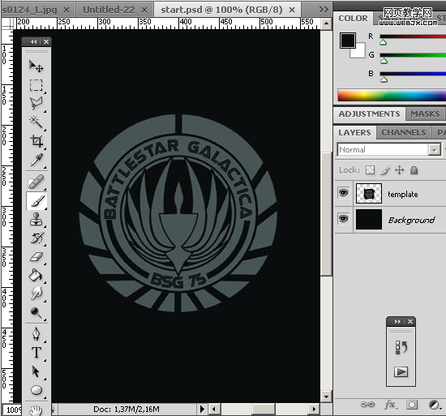Screen dimensions: 446x416
Task: Close the s0124_L.jpg tab
Action: click(66, 10)
